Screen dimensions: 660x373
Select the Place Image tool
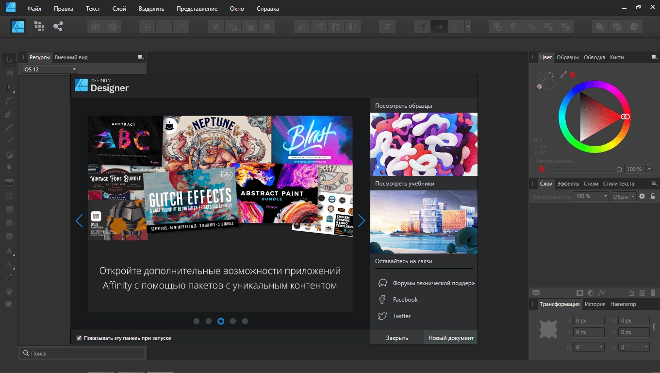coord(9,182)
